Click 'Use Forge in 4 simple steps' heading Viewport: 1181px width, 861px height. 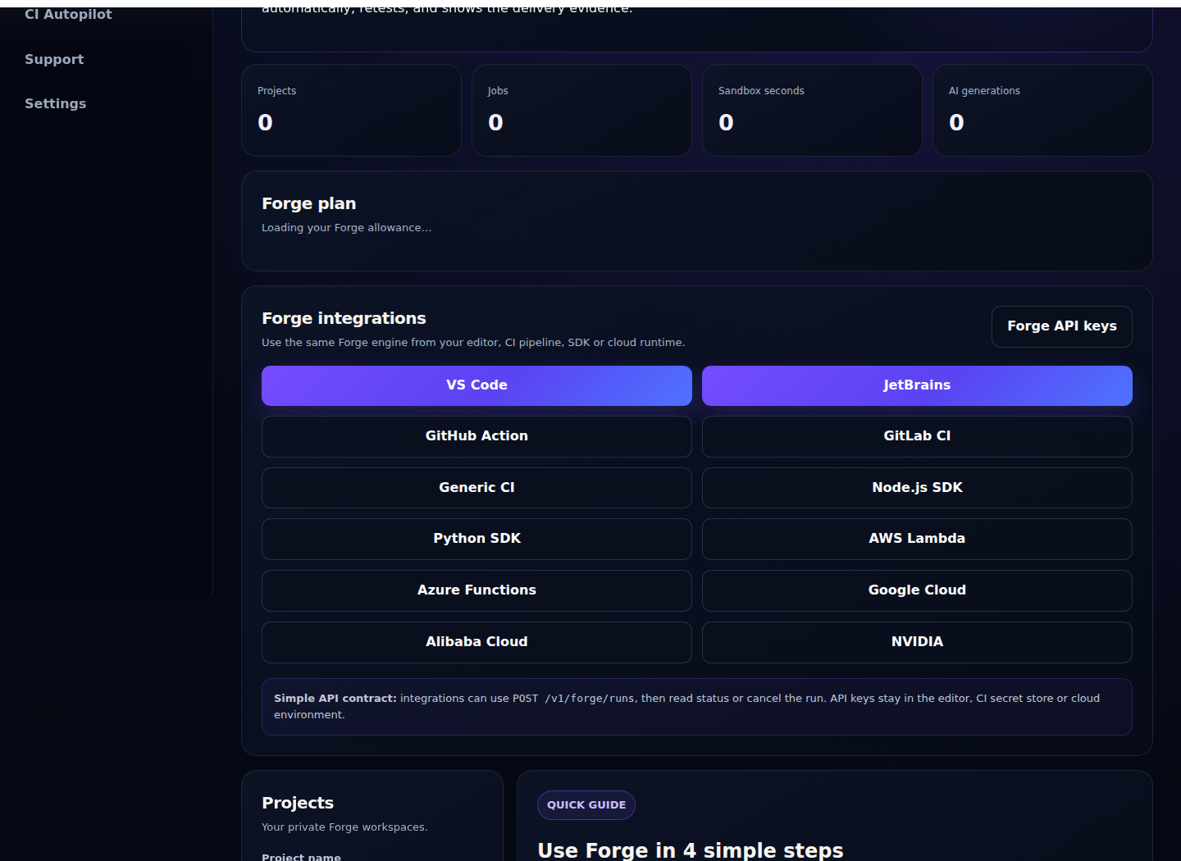691,850
